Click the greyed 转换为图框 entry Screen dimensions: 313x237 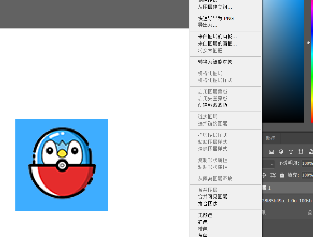(x=210, y=50)
